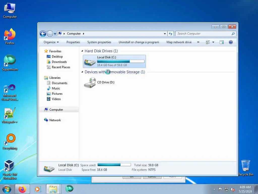The width and height of the screenshot is (258, 194).
Task: Collapse the Hard Disk Drives group
Action: pyautogui.click(x=82, y=51)
